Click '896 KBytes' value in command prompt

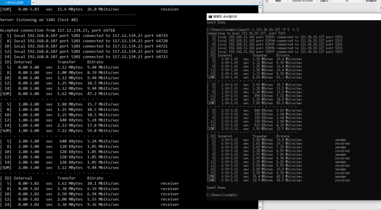(x=263, y=96)
